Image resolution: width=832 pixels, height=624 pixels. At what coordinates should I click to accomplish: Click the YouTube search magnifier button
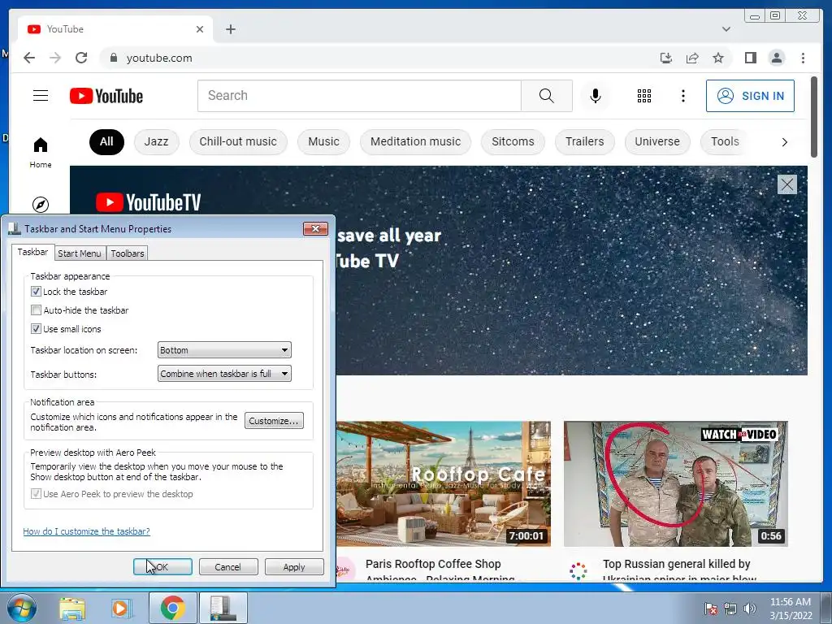(547, 96)
